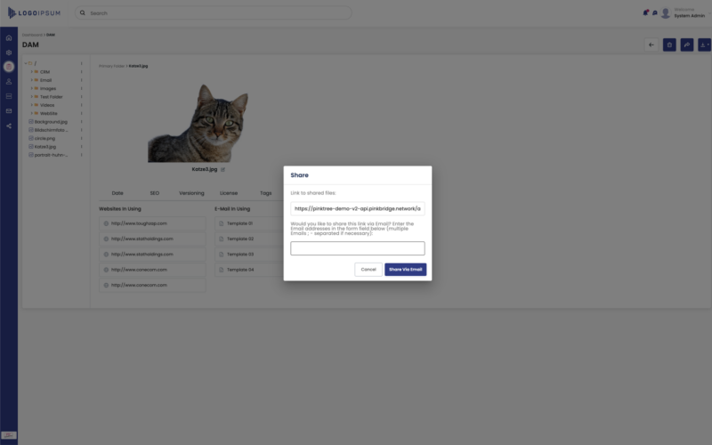Click the delete trash icon button
This screenshot has width=712, height=445.
[669, 44]
